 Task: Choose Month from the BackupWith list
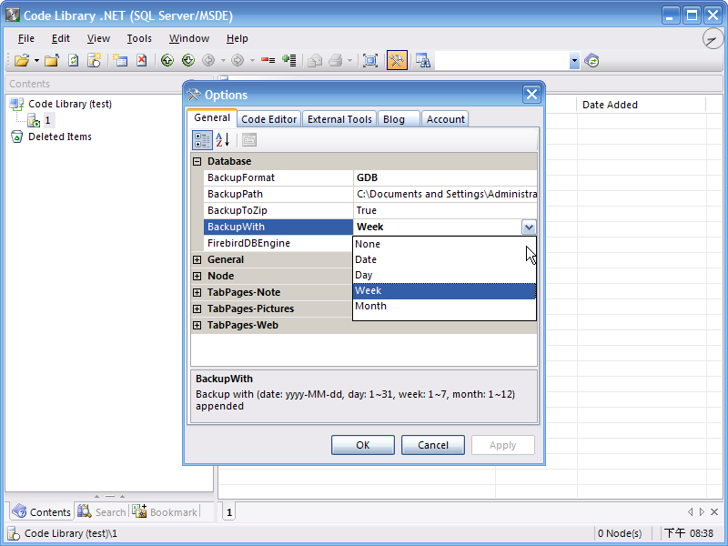[x=444, y=306]
